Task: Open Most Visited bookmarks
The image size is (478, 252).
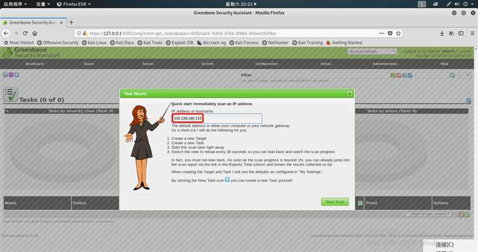Action: (x=18, y=43)
